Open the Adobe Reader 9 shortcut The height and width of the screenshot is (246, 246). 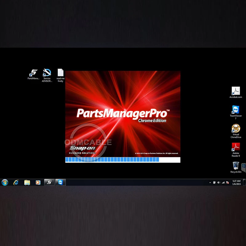click(x=236, y=150)
